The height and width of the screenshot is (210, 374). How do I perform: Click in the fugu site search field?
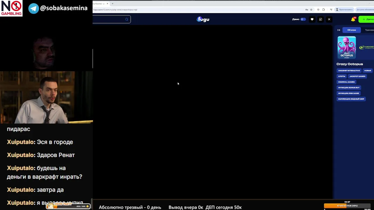pyautogui.click(x=112, y=20)
